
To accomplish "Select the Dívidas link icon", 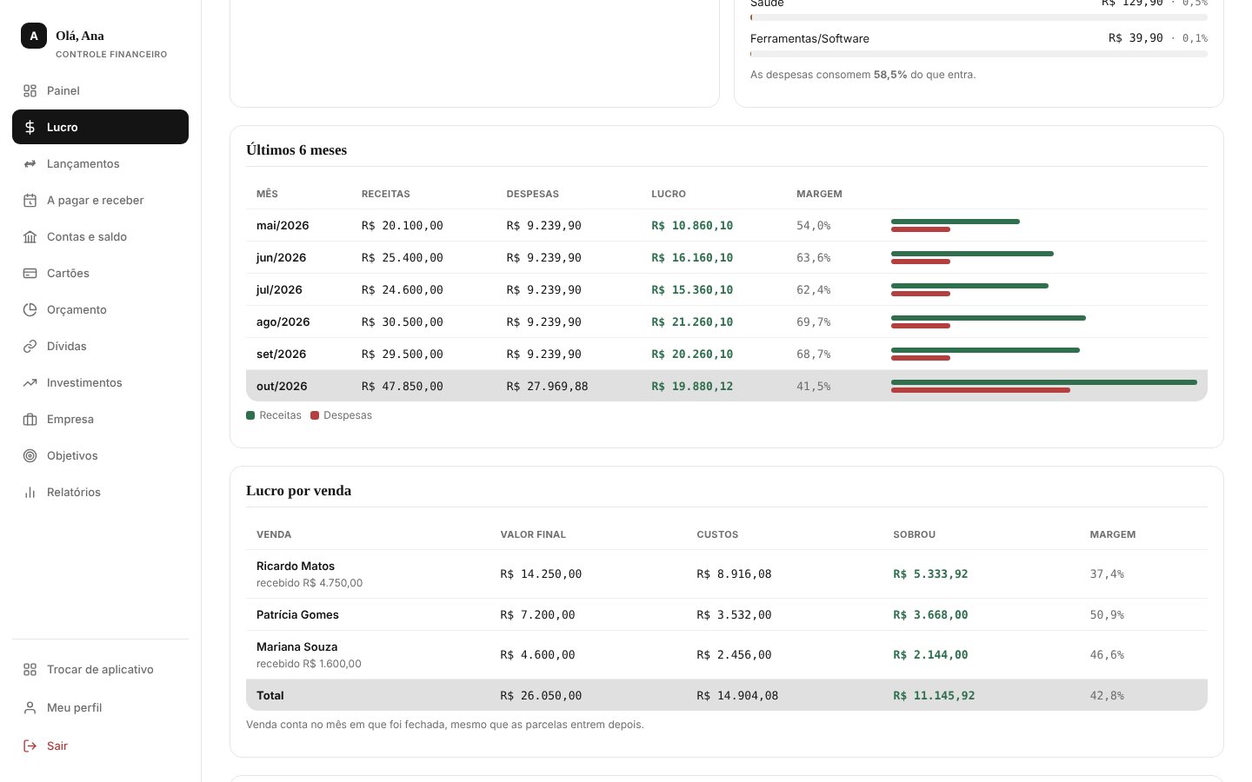I will pos(30,346).
